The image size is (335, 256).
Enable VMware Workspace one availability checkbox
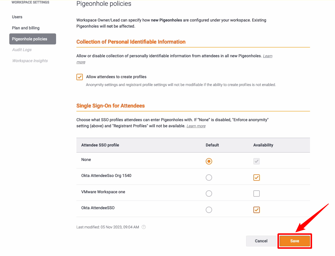256,194
